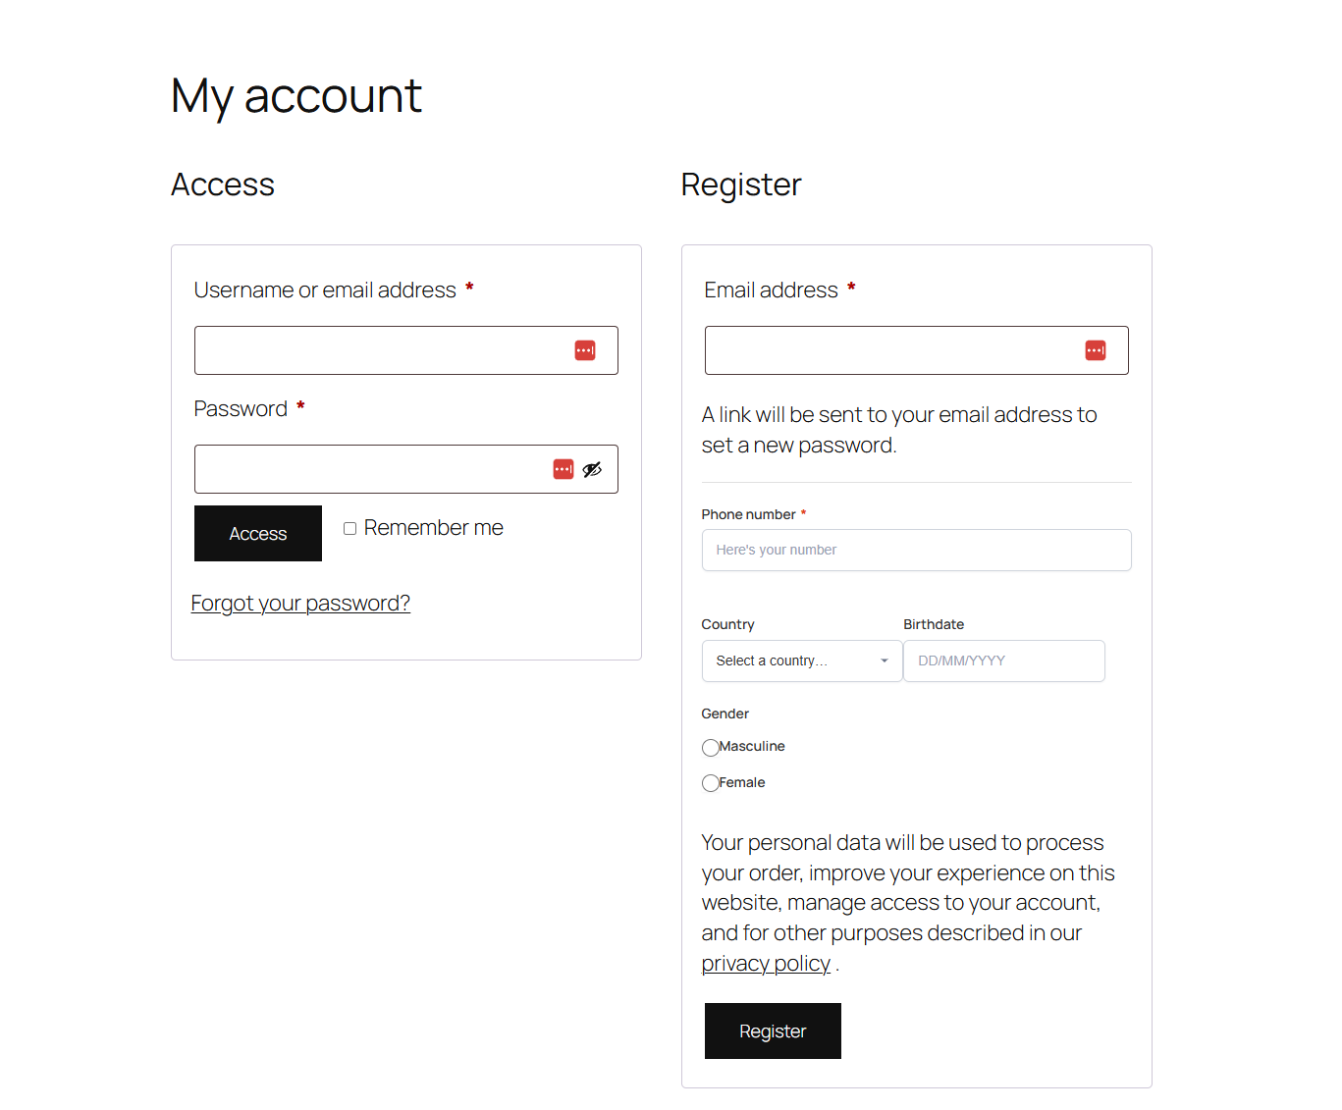
Task: Select the Female gender radio button
Action: (x=710, y=783)
